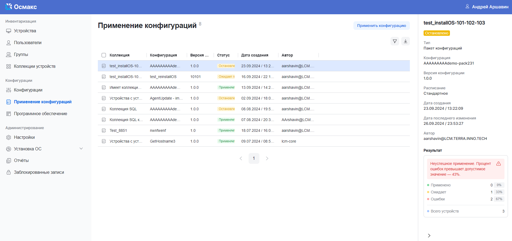Open Заблокированные записи lock item

[39, 172]
